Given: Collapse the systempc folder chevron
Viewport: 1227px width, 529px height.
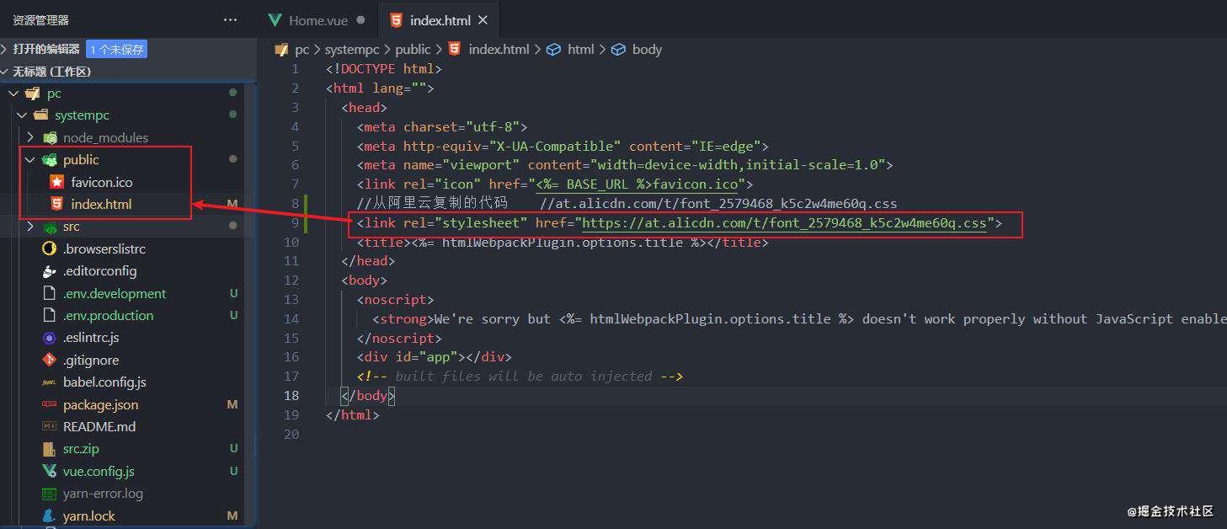Looking at the screenshot, I should (x=22, y=115).
